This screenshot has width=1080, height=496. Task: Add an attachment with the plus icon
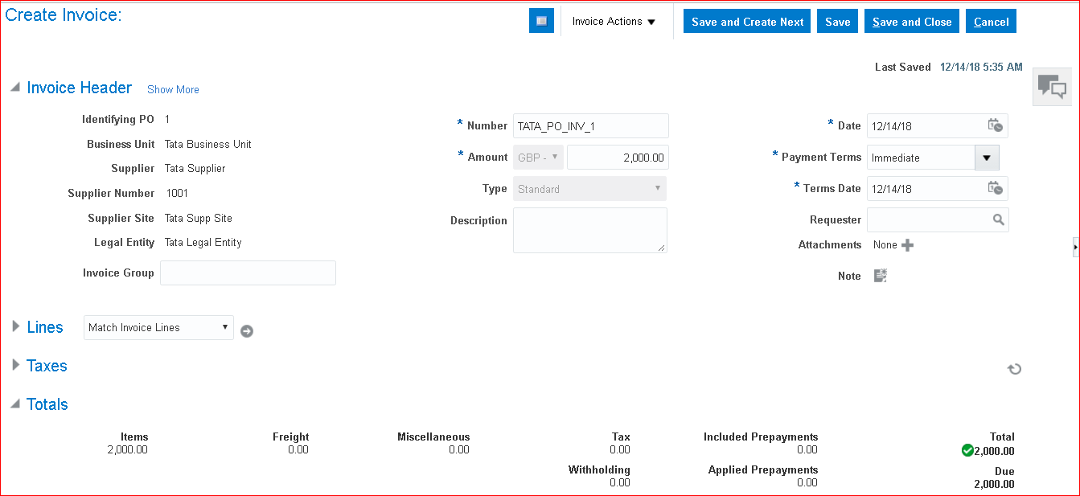coord(908,245)
